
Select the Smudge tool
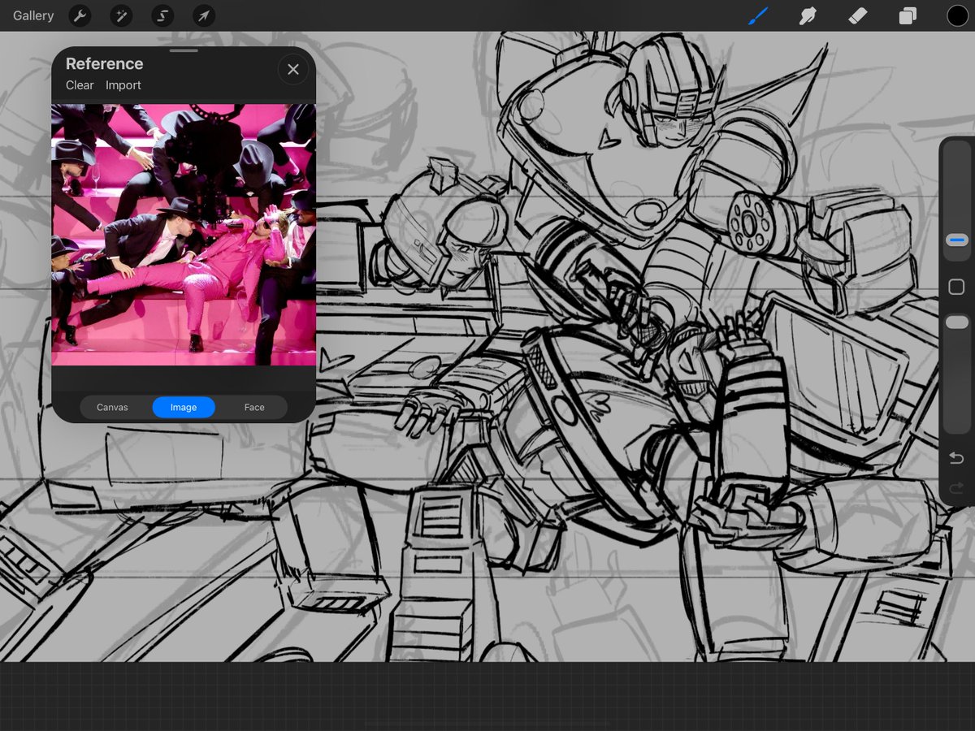[807, 15]
